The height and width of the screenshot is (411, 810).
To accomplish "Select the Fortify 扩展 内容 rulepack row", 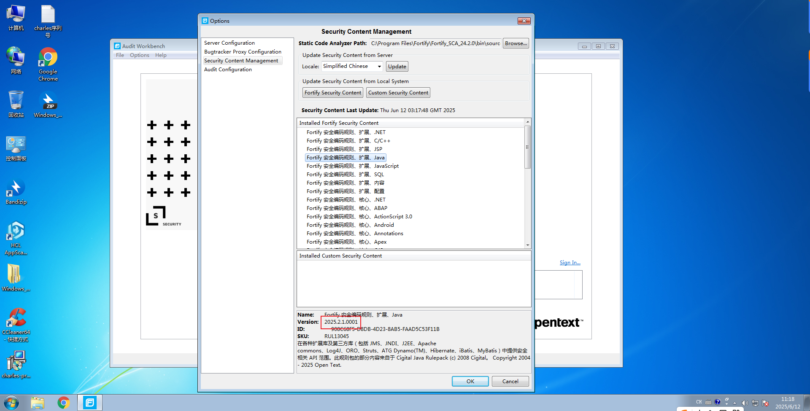I will [345, 183].
